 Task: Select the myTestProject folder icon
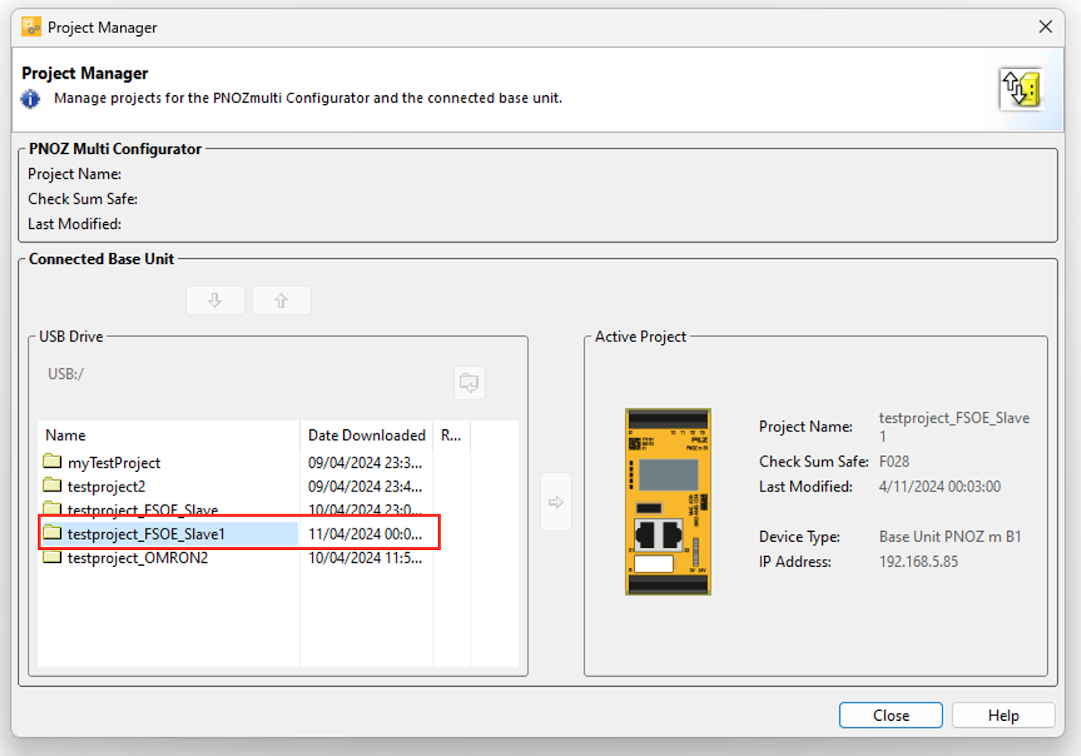click(52, 462)
